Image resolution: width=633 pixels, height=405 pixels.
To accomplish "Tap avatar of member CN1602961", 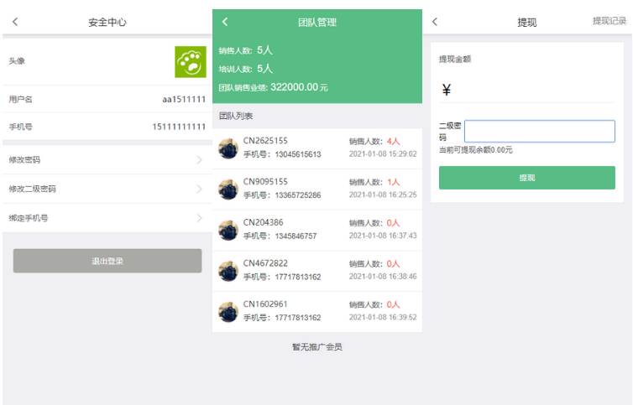I will [228, 312].
